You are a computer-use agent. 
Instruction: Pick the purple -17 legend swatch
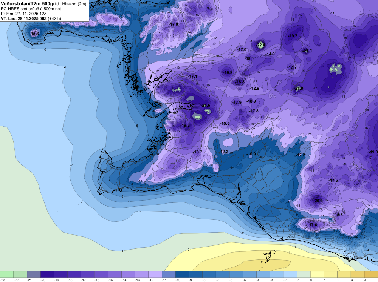coord(88,274)
